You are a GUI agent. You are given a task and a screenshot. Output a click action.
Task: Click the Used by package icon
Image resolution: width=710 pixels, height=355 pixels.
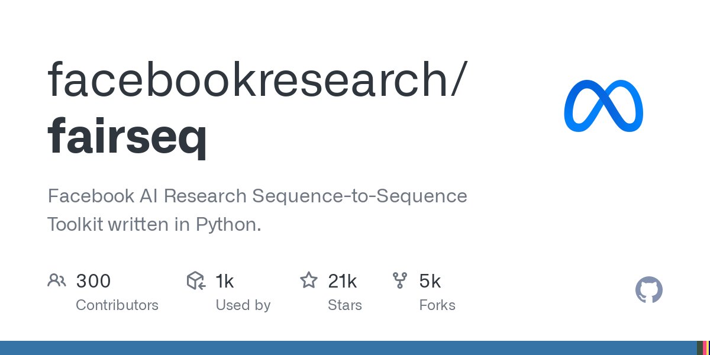(x=196, y=280)
